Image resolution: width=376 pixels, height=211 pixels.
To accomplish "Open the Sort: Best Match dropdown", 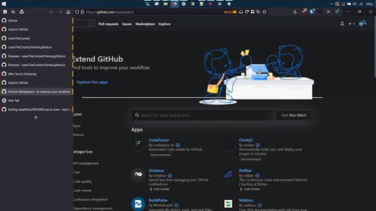I will [x=294, y=115].
